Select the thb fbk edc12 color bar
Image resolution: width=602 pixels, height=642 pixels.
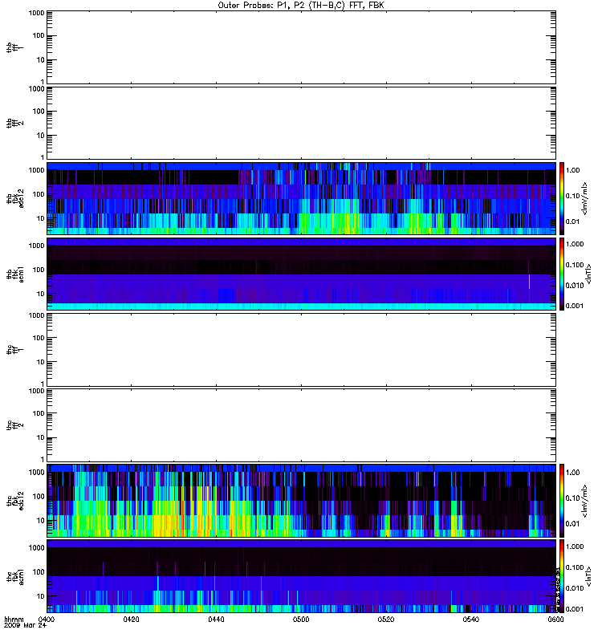pos(562,198)
